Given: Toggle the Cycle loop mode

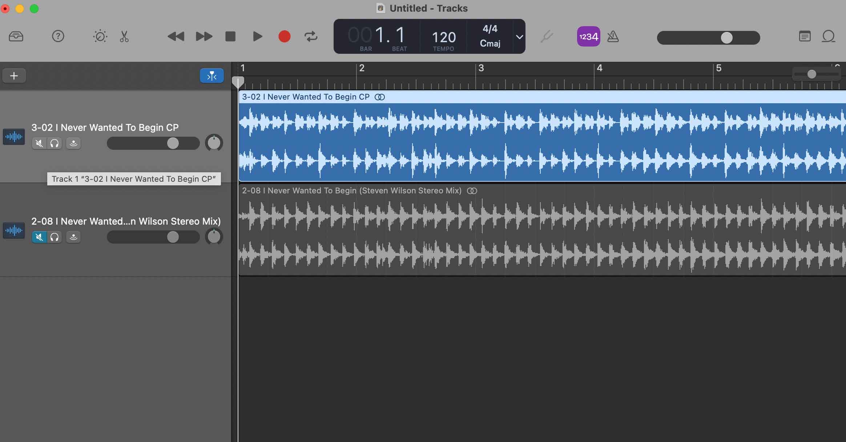Looking at the screenshot, I should 311,36.
